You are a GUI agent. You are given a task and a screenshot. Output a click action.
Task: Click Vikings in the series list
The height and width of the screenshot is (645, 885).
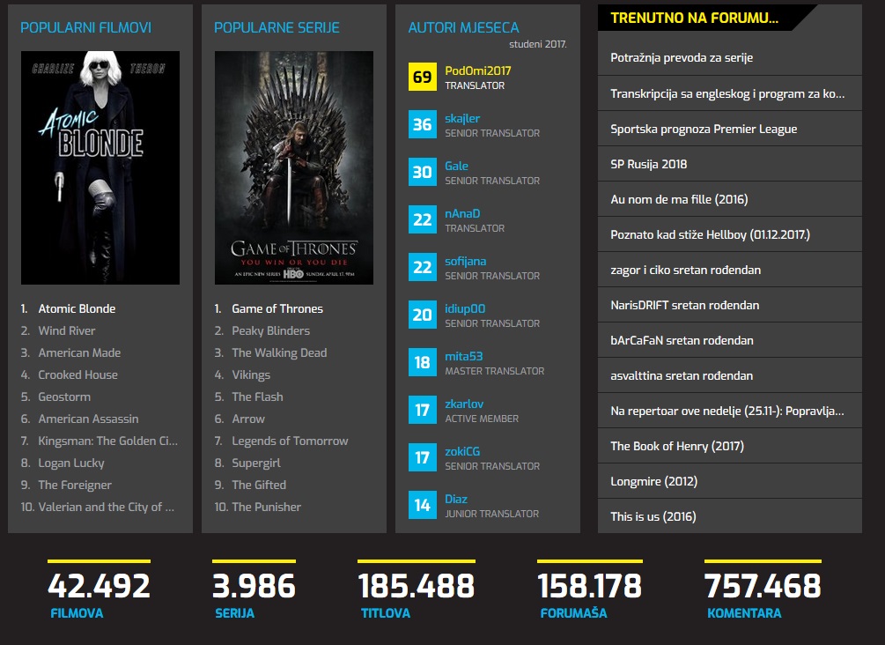tap(251, 374)
